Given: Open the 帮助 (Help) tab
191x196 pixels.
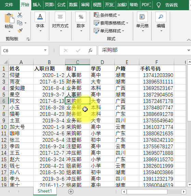Looking at the screenshot, I should (134, 5).
